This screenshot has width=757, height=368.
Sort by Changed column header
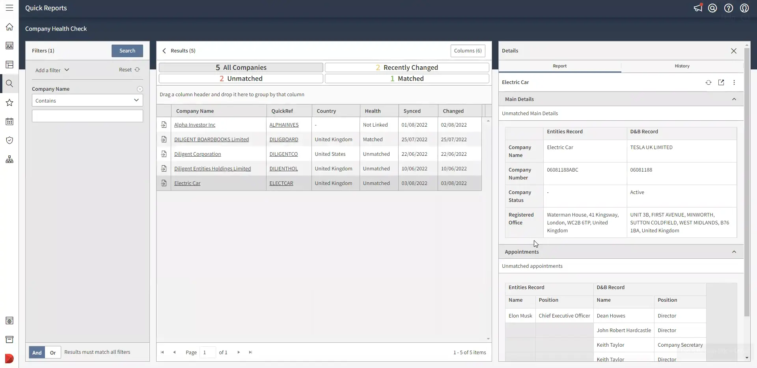[460, 111]
